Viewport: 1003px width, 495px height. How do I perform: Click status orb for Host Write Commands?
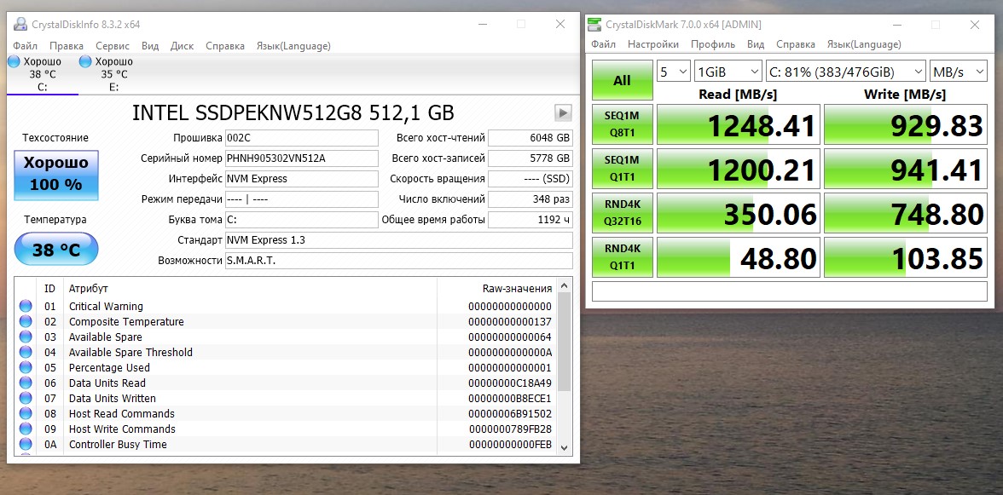click(26, 429)
